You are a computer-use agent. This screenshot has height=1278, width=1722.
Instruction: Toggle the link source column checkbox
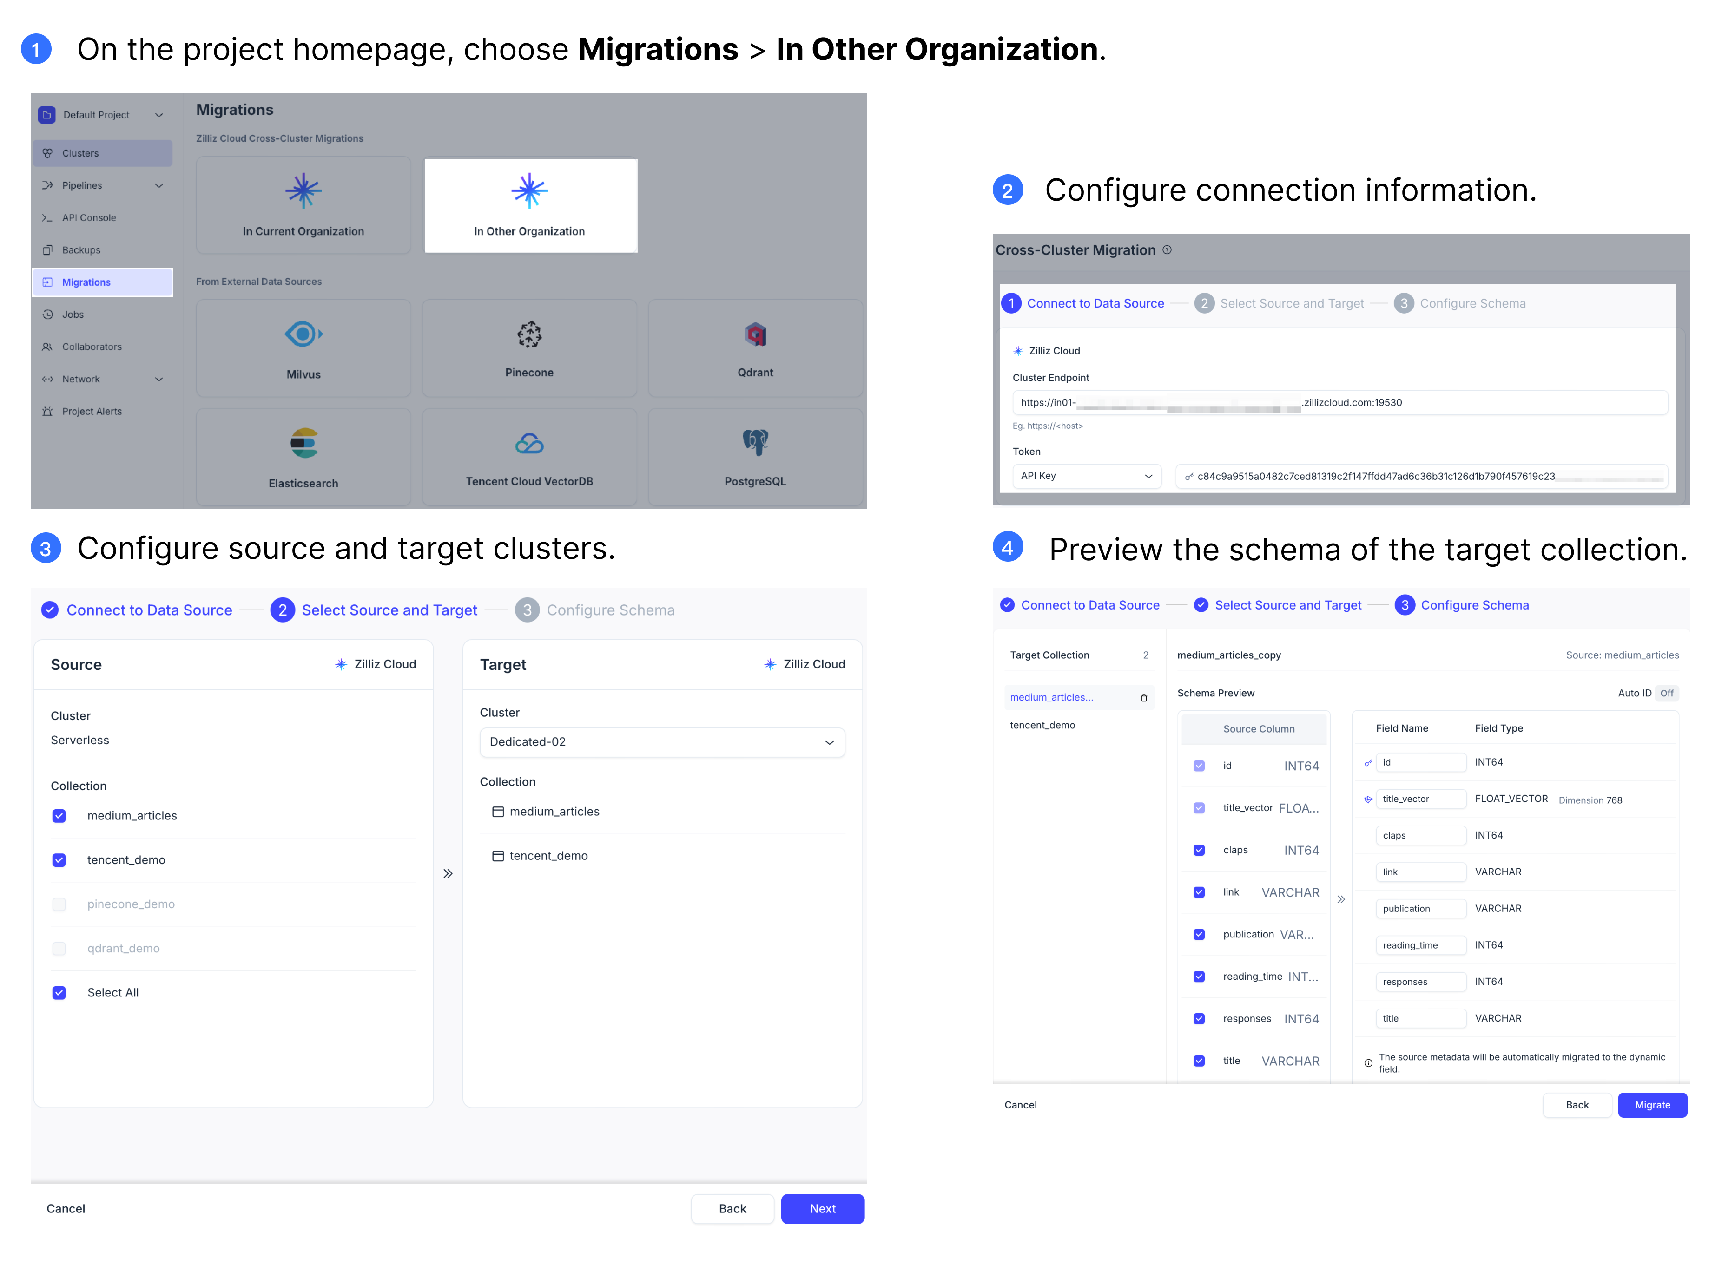click(x=1199, y=892)
